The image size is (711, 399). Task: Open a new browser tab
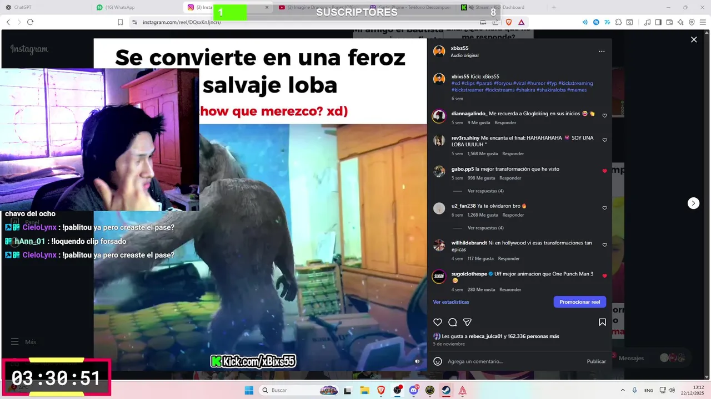tap(554, 7)
